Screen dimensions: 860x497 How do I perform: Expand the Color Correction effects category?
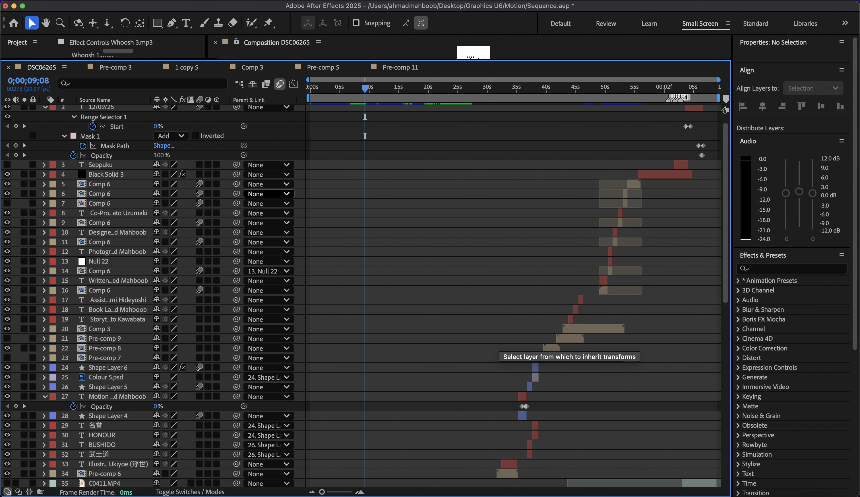pyautogui.click(x=738, y=348)
